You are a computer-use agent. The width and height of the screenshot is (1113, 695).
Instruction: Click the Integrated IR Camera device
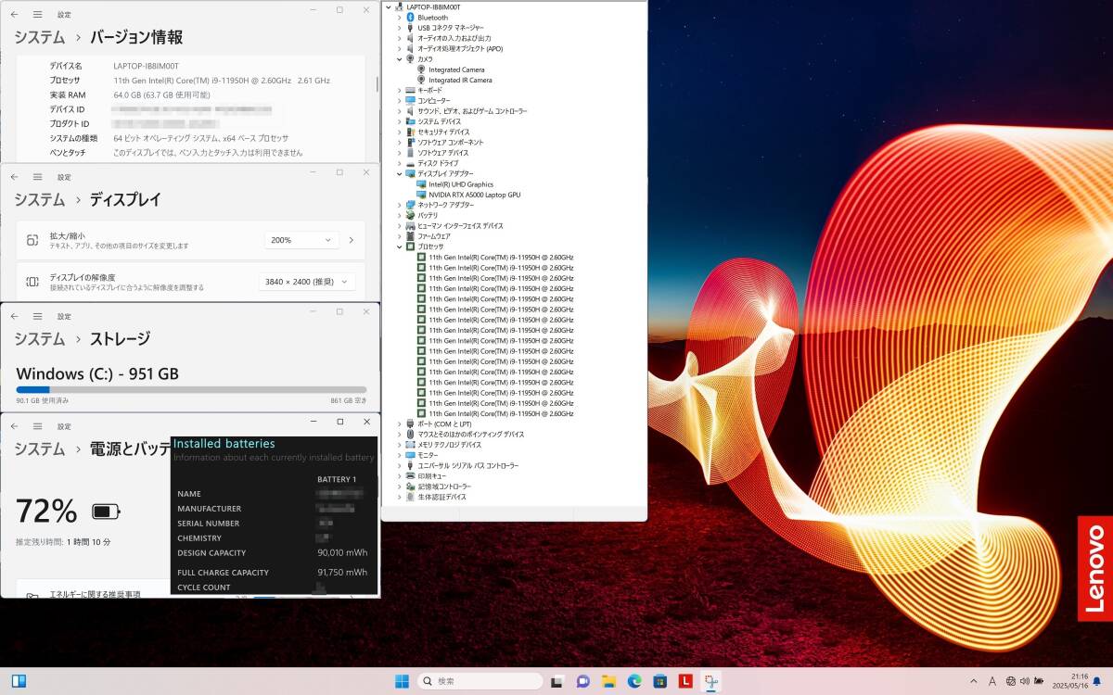pyautogui.click(x=459, y=80)
